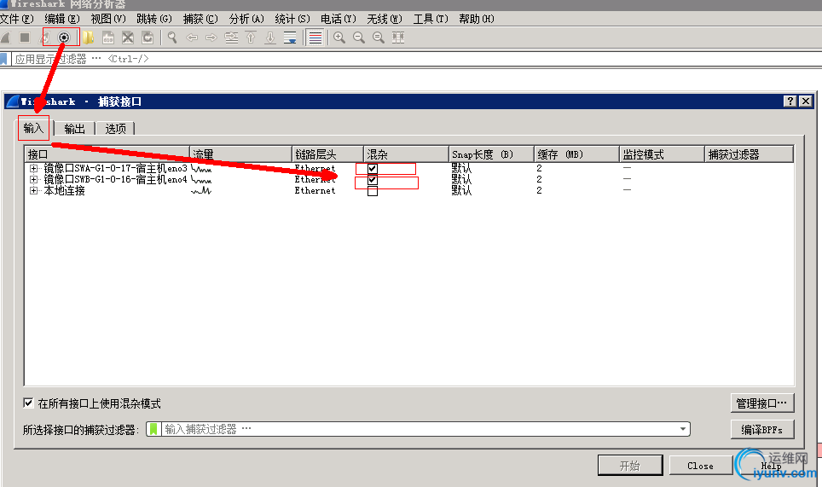
Task: Click the resize columns icon
Action: tap(398, 38)
